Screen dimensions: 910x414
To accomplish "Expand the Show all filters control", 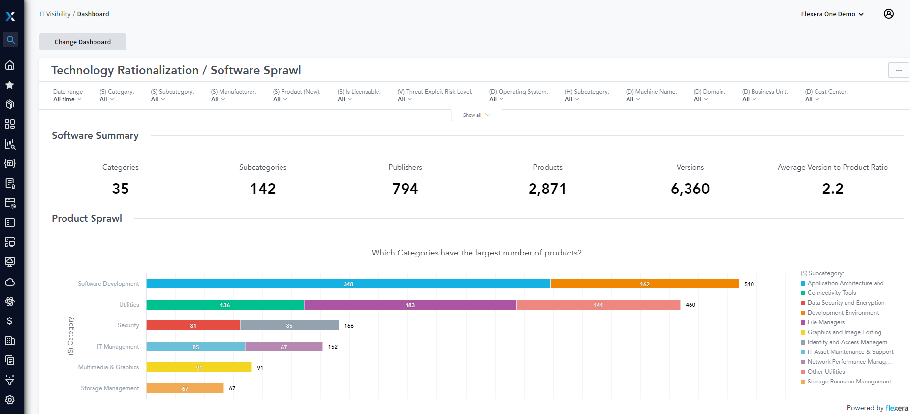I will pos(476,115).
